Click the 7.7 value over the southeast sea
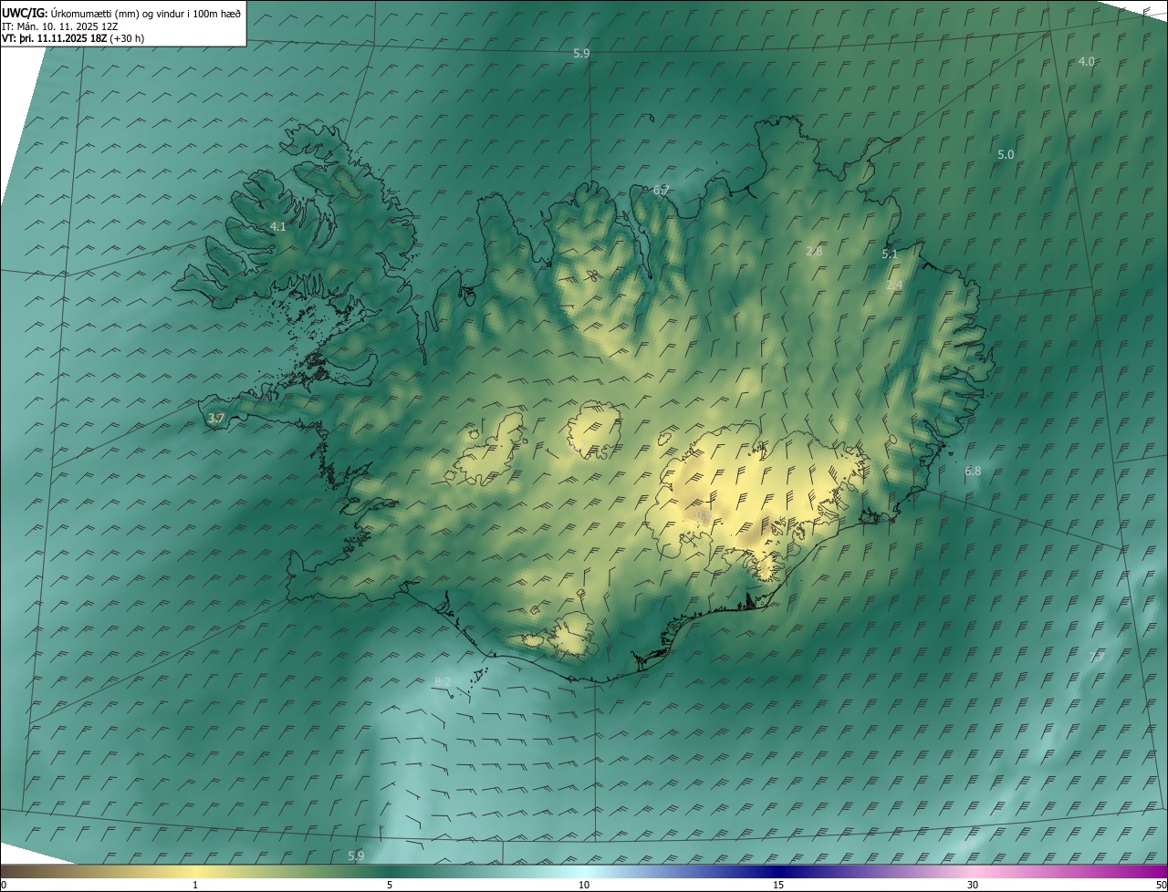This screenshot has height=892, width=1168. [1097, 658]
